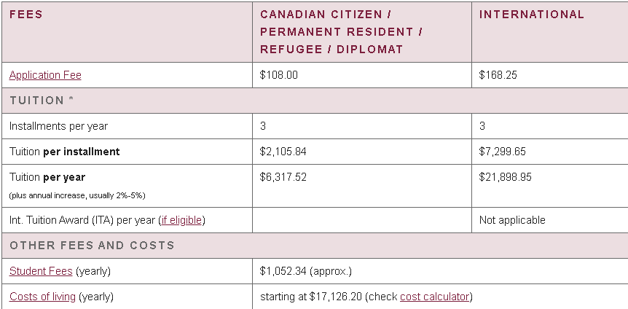Click the TUITION section heading row

pos(315,101)
